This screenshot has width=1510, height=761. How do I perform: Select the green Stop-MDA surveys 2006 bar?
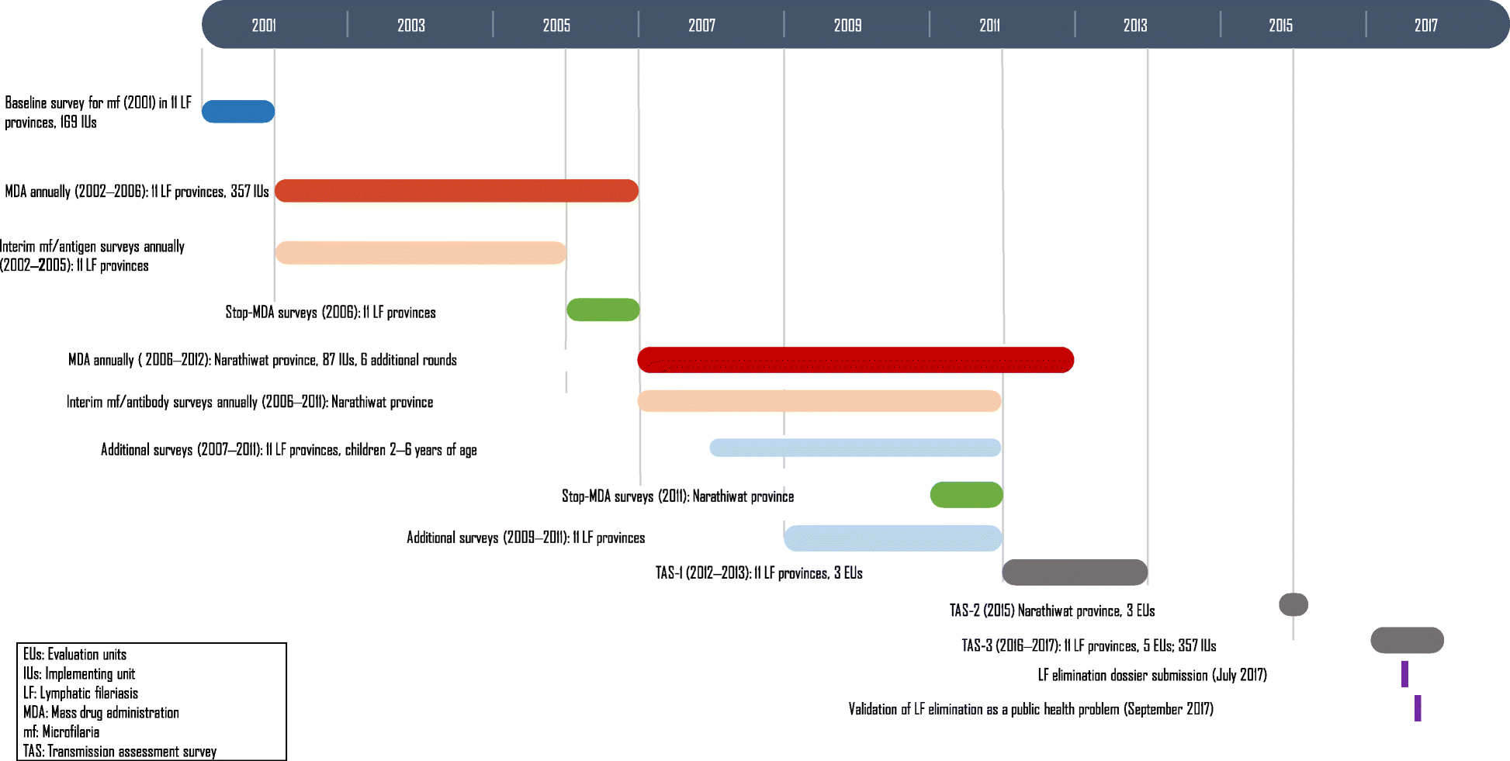tap(603, 310)
